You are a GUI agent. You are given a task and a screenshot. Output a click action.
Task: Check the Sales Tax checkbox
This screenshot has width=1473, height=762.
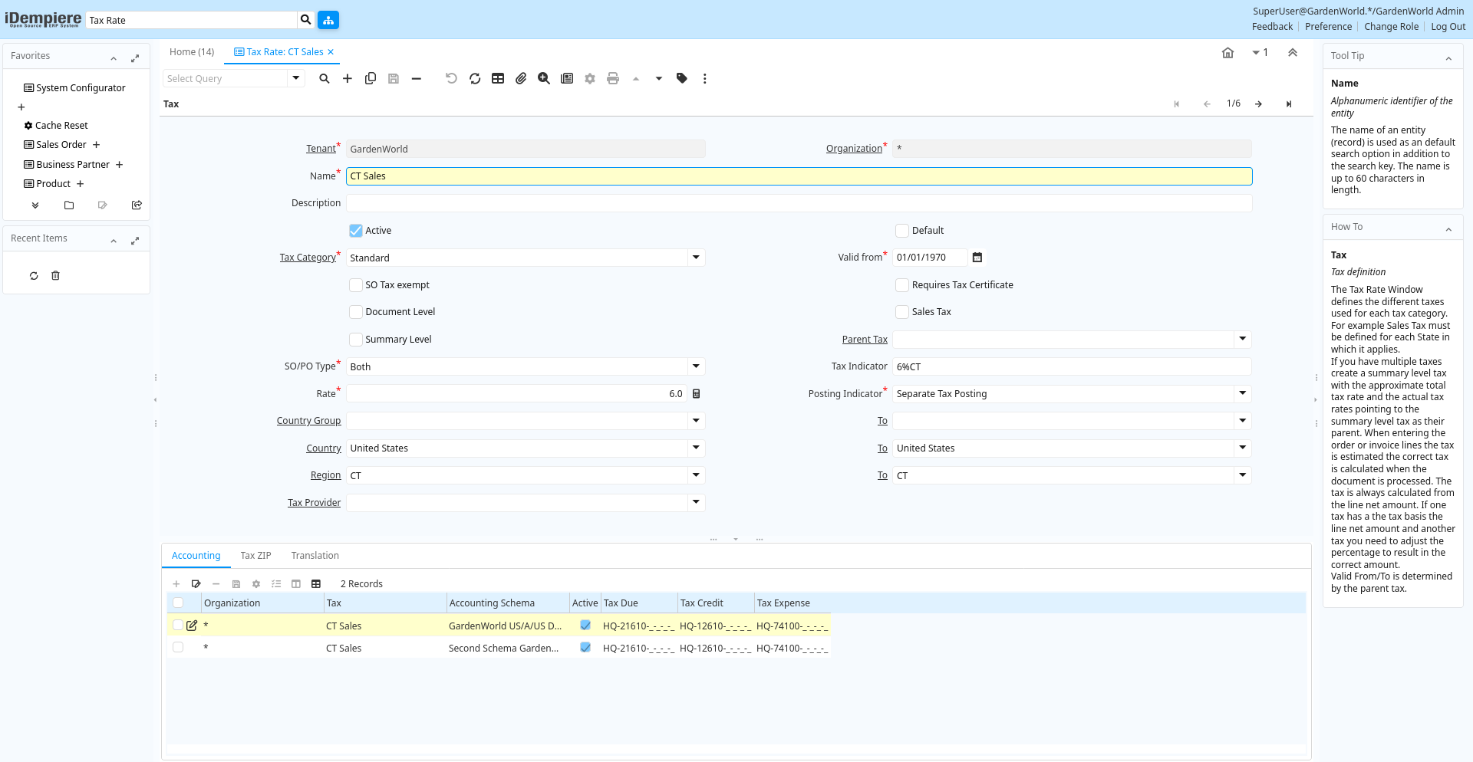pyautogui.click(x=902, y=312)
